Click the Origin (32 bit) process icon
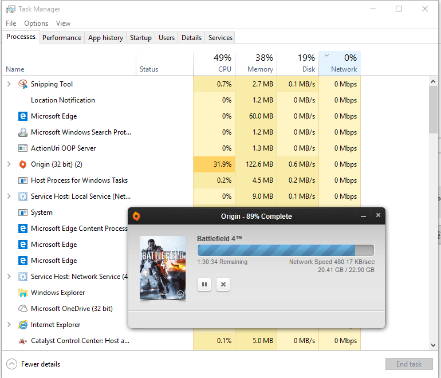Viewport: 441px width, 378px height. click(x=23, y=164)
